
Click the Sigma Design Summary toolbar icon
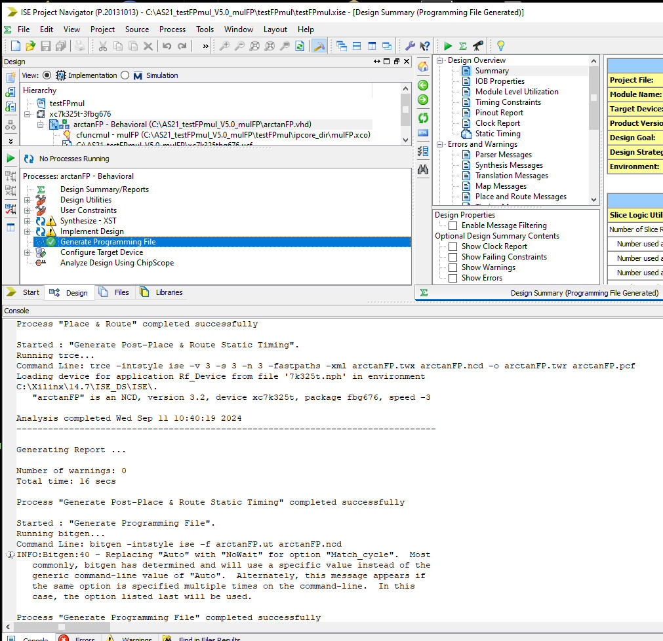pos(463,46)
